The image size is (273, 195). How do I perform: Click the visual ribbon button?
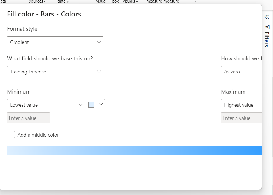tap(101, 1)
